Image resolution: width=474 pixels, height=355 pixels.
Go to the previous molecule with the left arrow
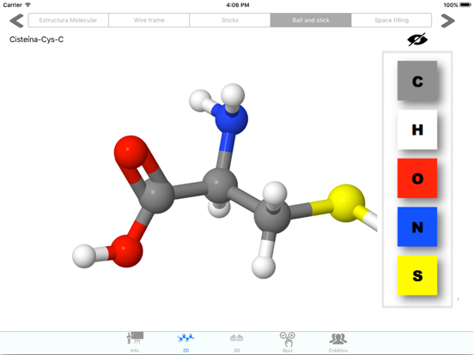pyautogui.click(x=16, y=21)
